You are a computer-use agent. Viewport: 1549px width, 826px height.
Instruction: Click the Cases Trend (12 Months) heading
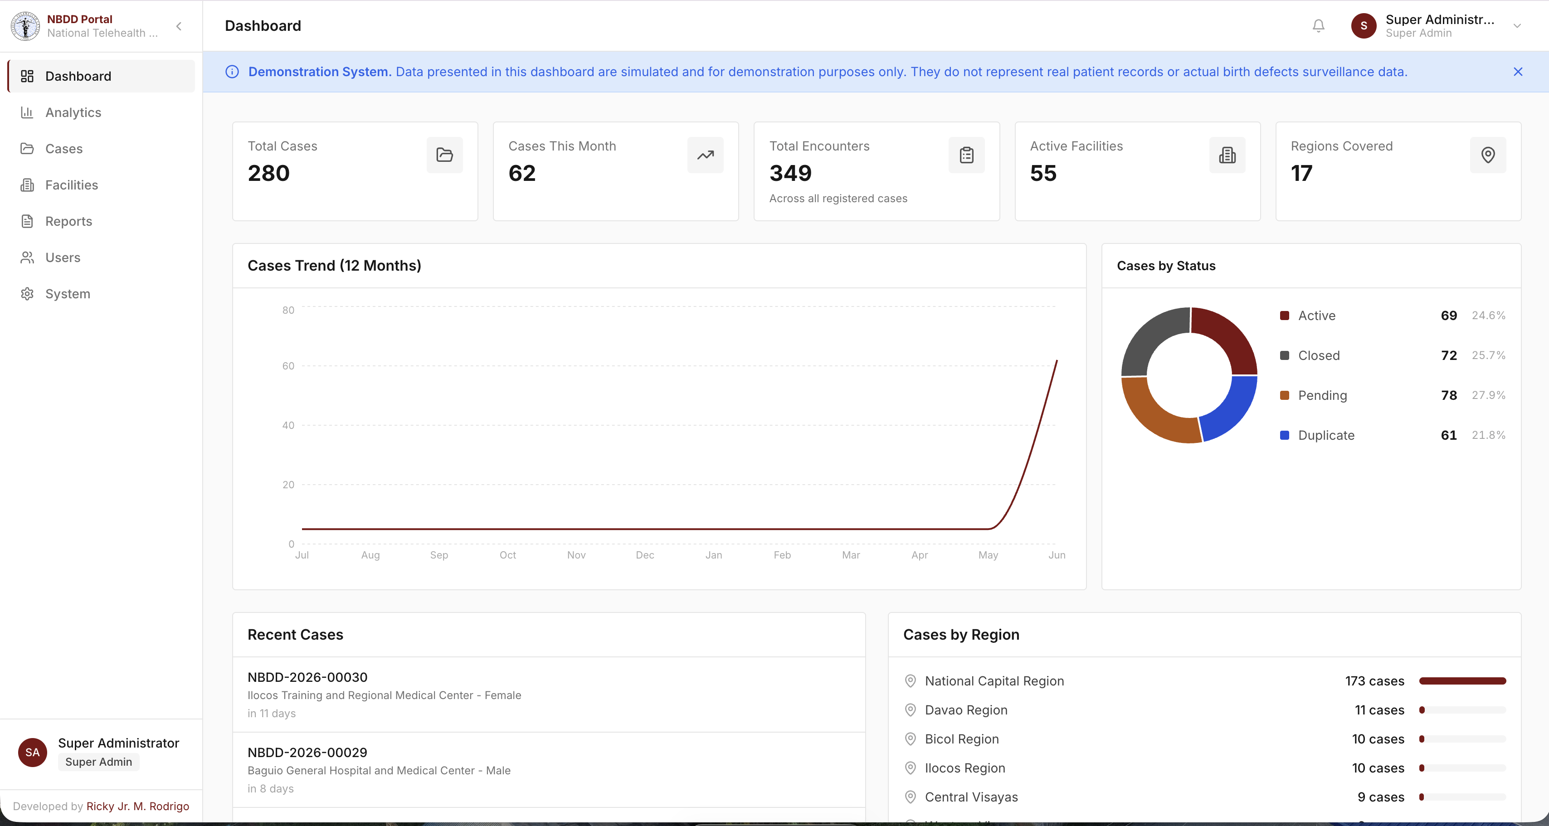pyautogui.click(x=334, y=266)
